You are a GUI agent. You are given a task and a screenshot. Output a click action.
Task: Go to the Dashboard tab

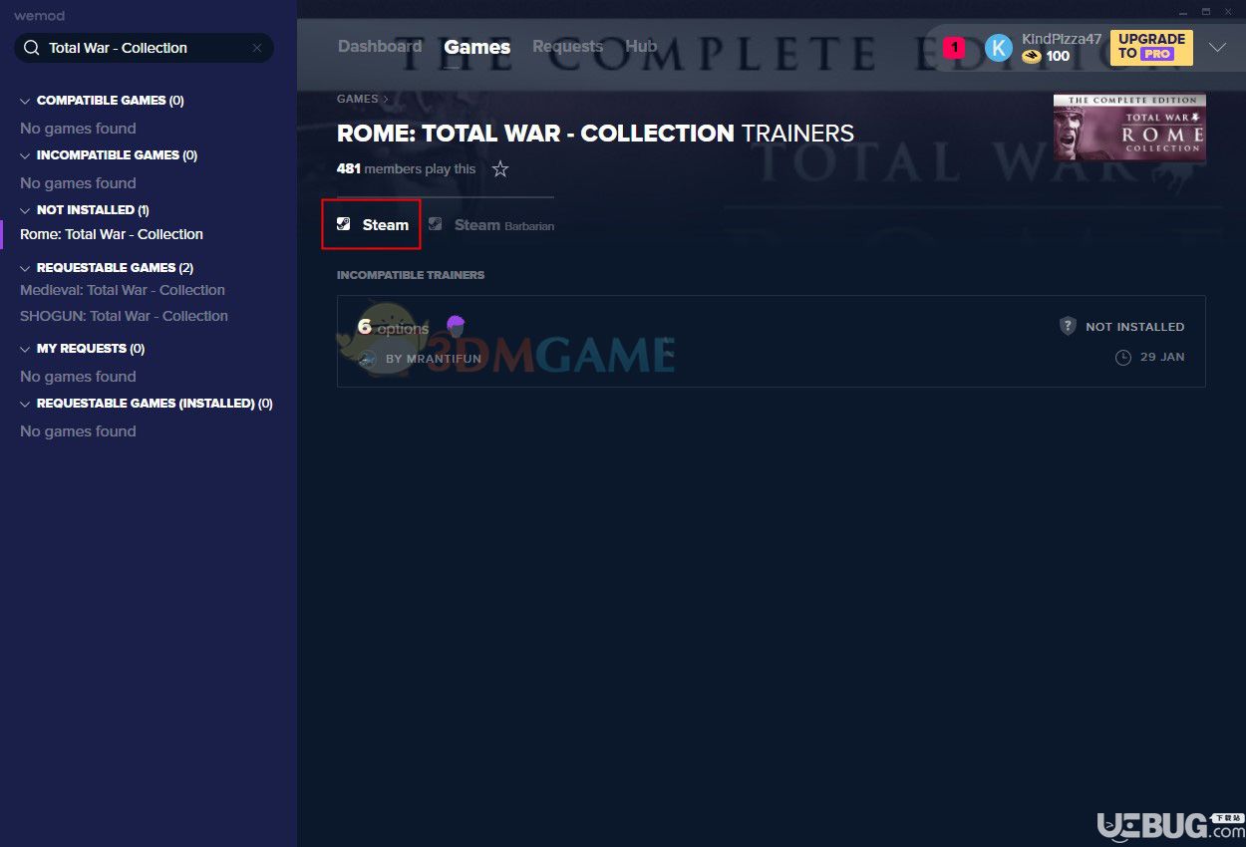pyautogui.click(x=380, y=47)
